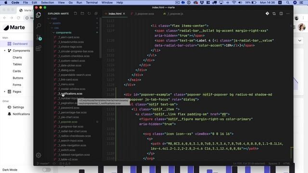Click the Explorer panel scrollbar
308x173 pixels.
101,38
